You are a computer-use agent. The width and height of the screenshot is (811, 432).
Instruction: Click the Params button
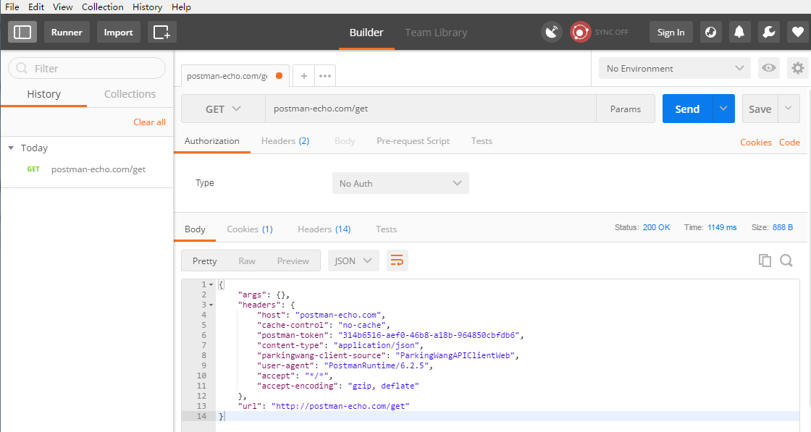coord(626,109)
